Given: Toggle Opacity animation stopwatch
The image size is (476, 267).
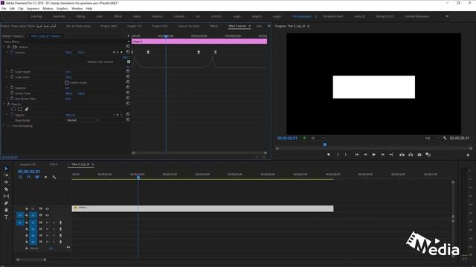Looking at the screenshot, I should pyautogui.click(x=12, y=115).
